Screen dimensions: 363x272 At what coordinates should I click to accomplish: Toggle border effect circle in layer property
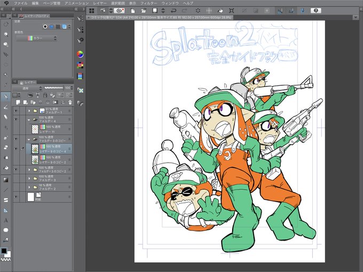coord(45,27)
